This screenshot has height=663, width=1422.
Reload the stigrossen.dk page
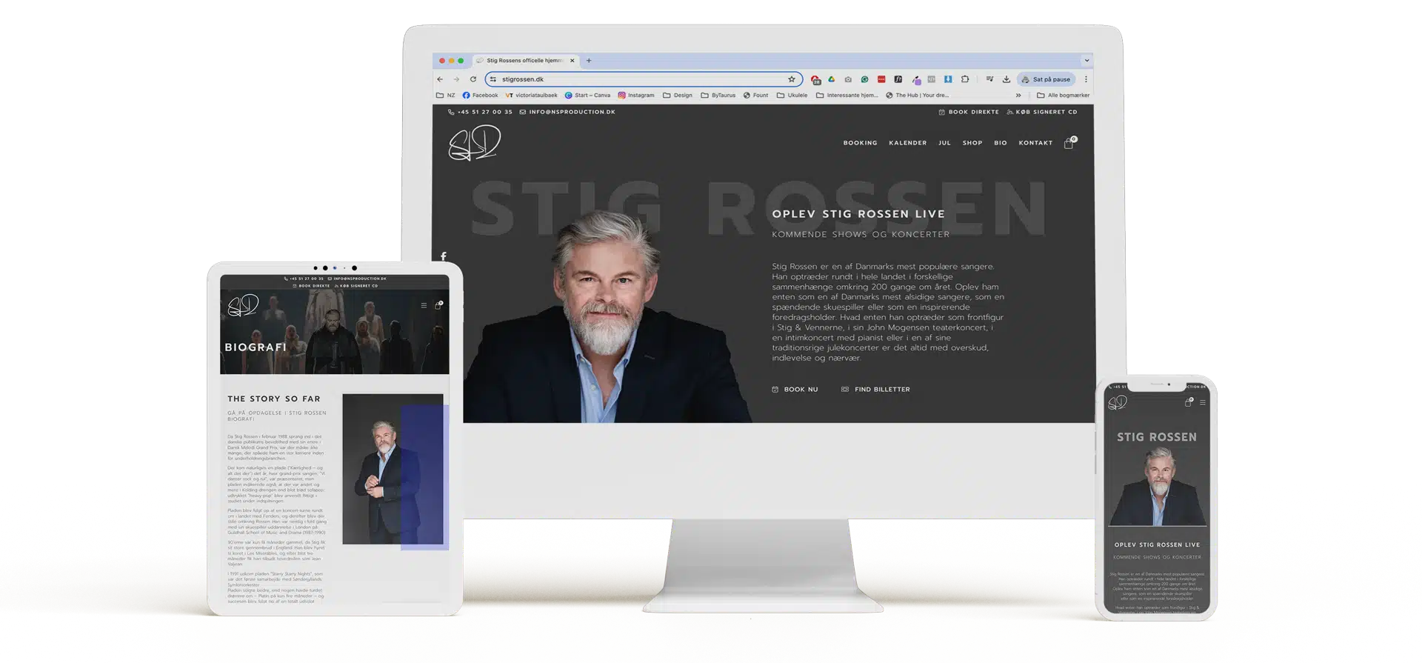point(473,79)
